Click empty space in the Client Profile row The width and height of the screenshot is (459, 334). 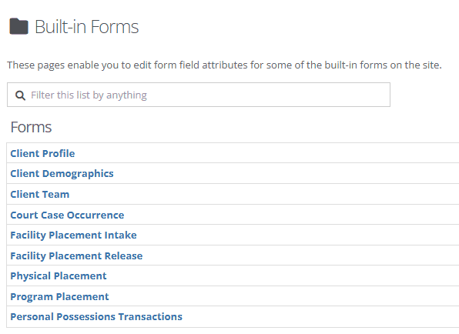coord(266,153)
